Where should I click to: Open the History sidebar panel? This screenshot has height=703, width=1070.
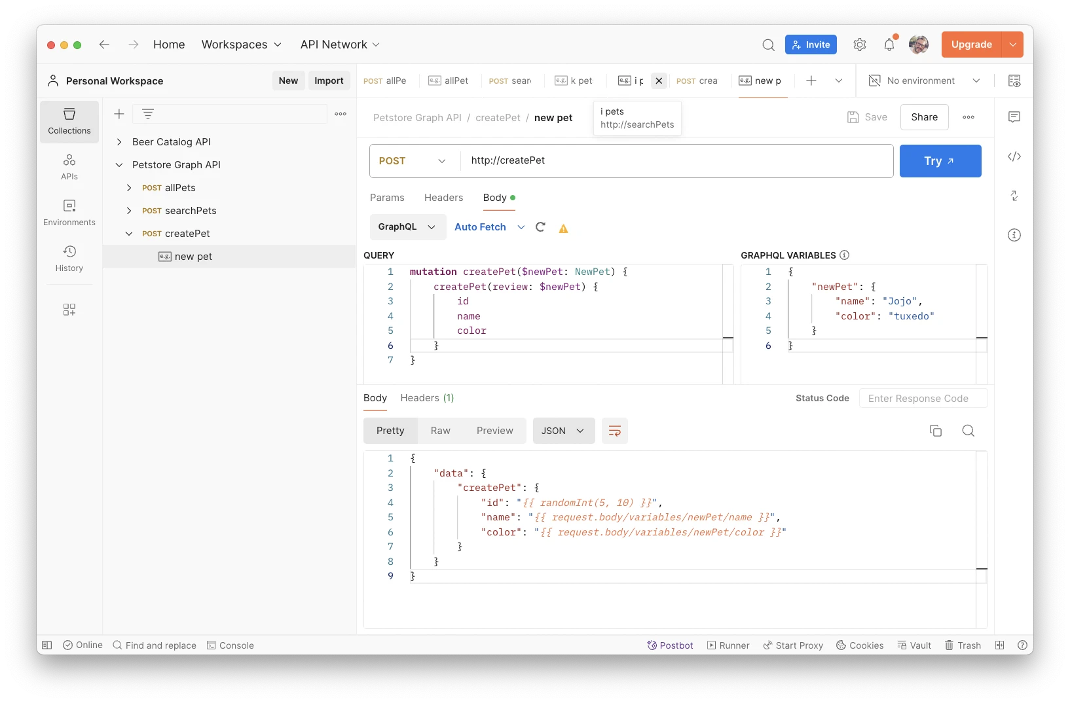(x=69, y=259)
